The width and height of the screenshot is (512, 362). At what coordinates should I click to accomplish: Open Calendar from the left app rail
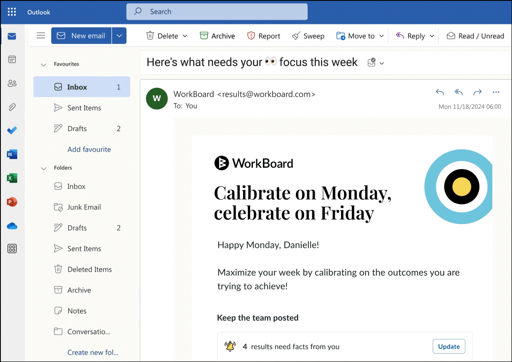pos(12,60)
